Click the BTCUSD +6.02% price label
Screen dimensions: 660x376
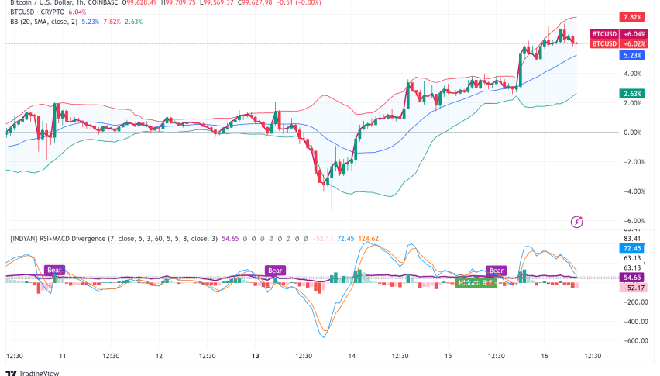coord(619,43)
